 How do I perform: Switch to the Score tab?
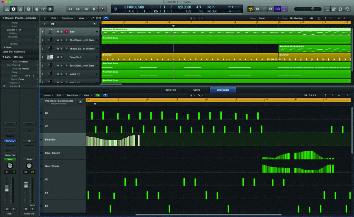coord(196,90)
